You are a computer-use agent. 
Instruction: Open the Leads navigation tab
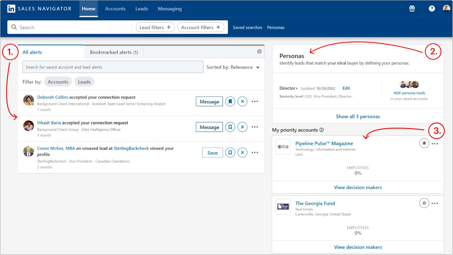click(x=142, y=9)
